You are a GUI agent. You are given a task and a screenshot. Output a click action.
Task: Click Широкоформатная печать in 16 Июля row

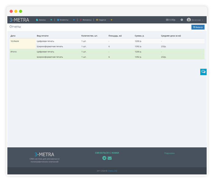click(50, 46)
